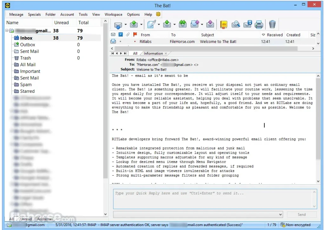Open the Specials menu
The width and height of the screenshot is (325, 230).
tap(34, 14)
